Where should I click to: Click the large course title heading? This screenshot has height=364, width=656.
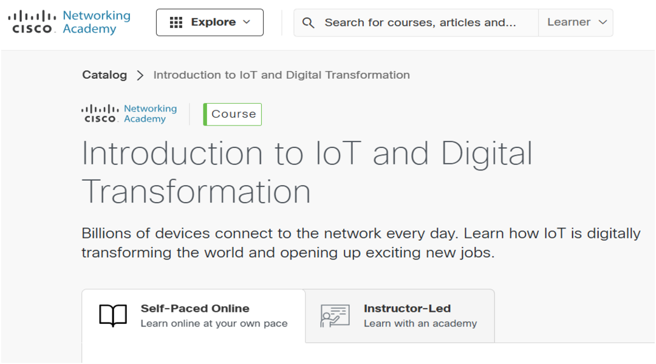307,172
